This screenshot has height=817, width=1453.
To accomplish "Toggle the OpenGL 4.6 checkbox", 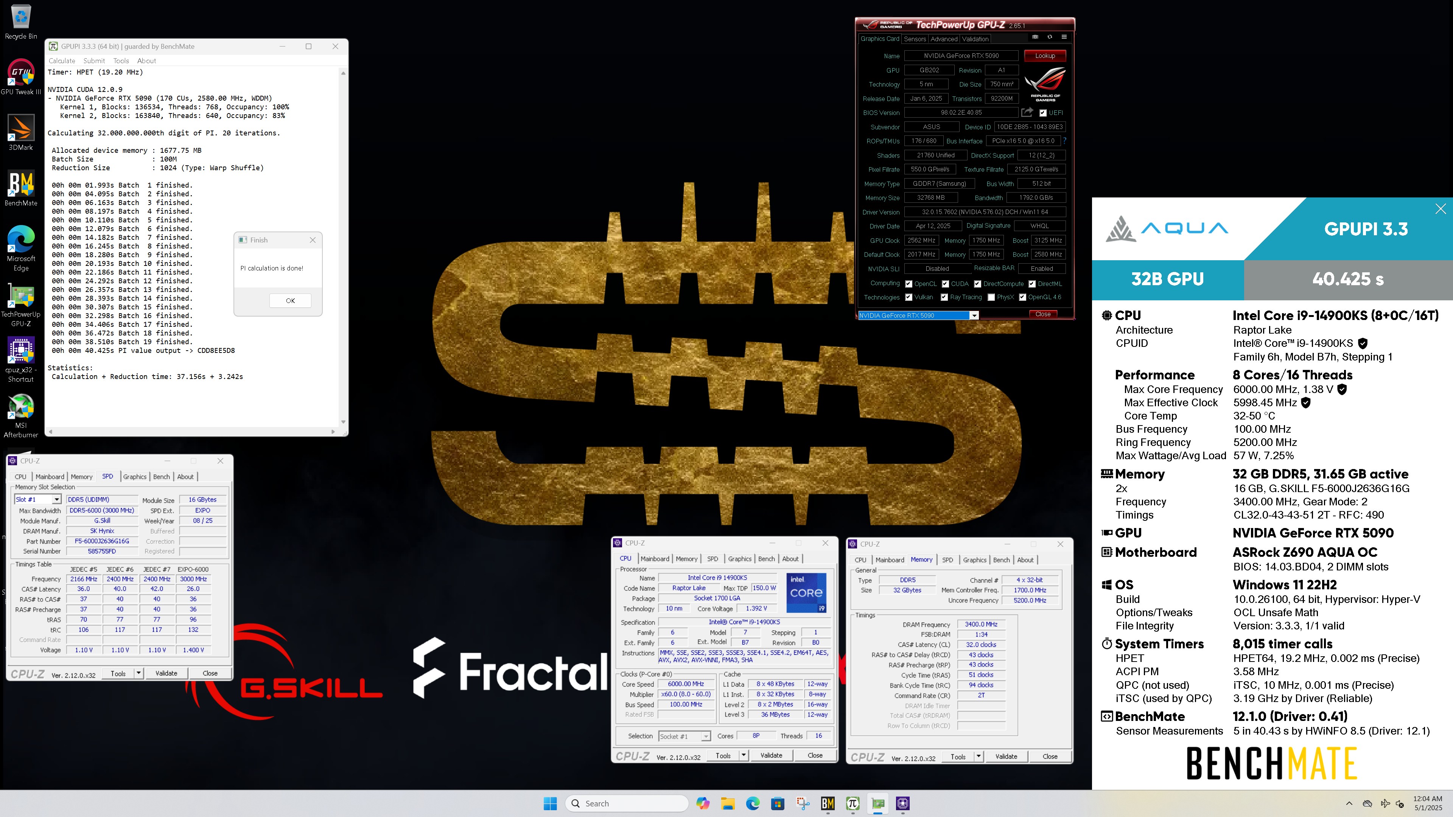I will coord(1022,297).
